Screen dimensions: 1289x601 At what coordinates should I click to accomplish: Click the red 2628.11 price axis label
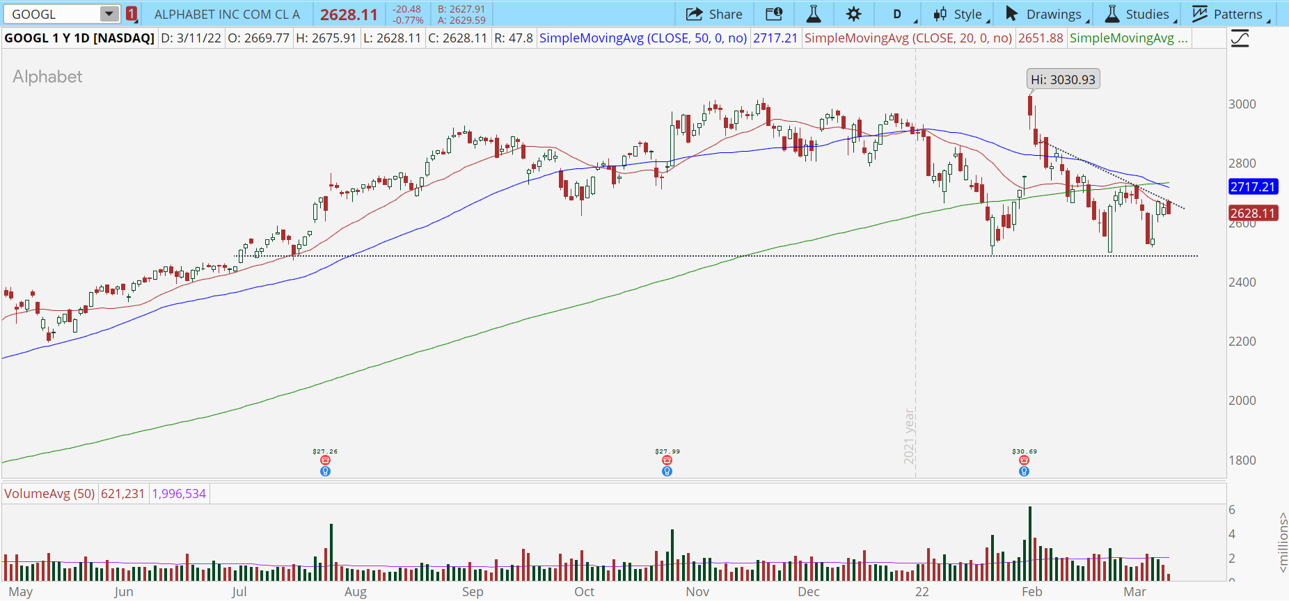[1252, 214]
